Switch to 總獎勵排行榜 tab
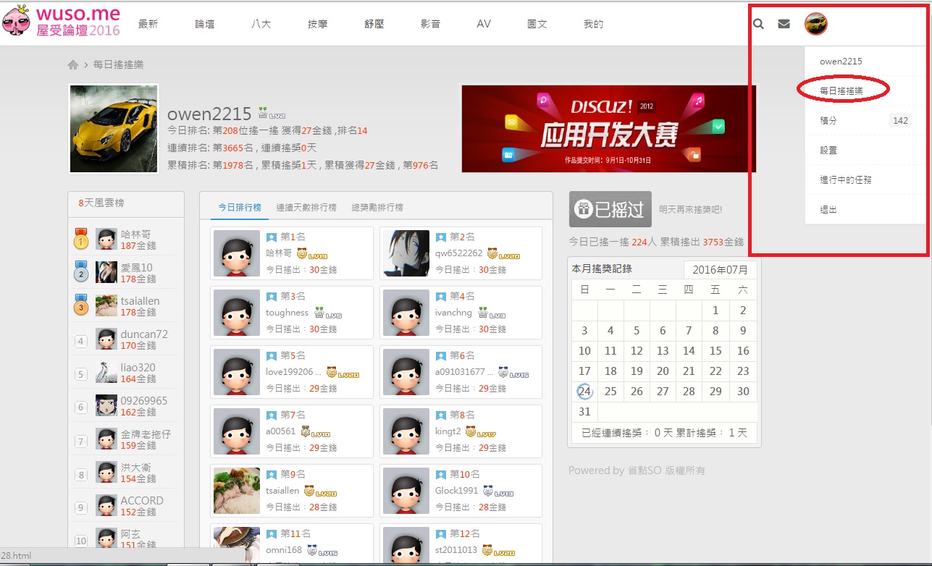Screen dimensions: 932x566 click(377, 208)
